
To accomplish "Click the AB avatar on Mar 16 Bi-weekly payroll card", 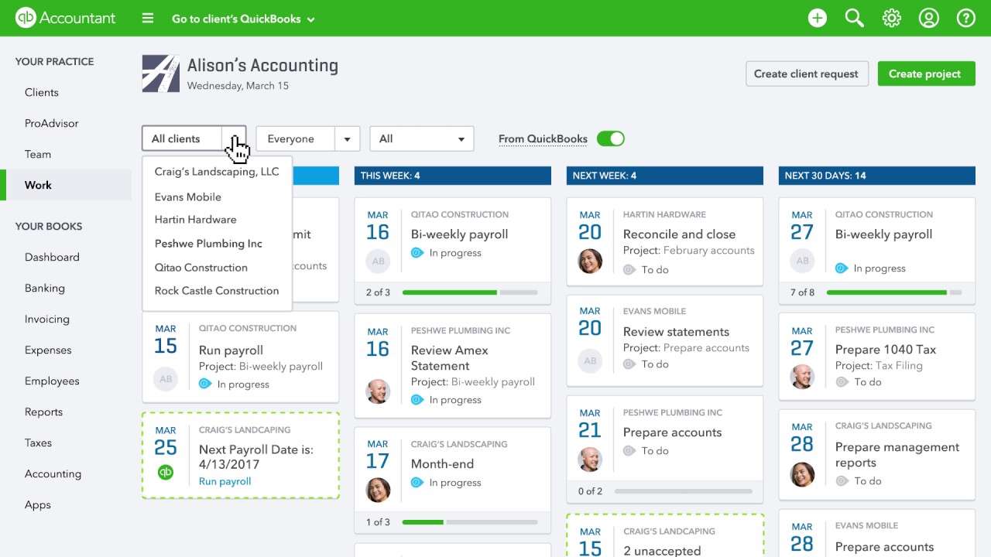I will pos(378,261).
